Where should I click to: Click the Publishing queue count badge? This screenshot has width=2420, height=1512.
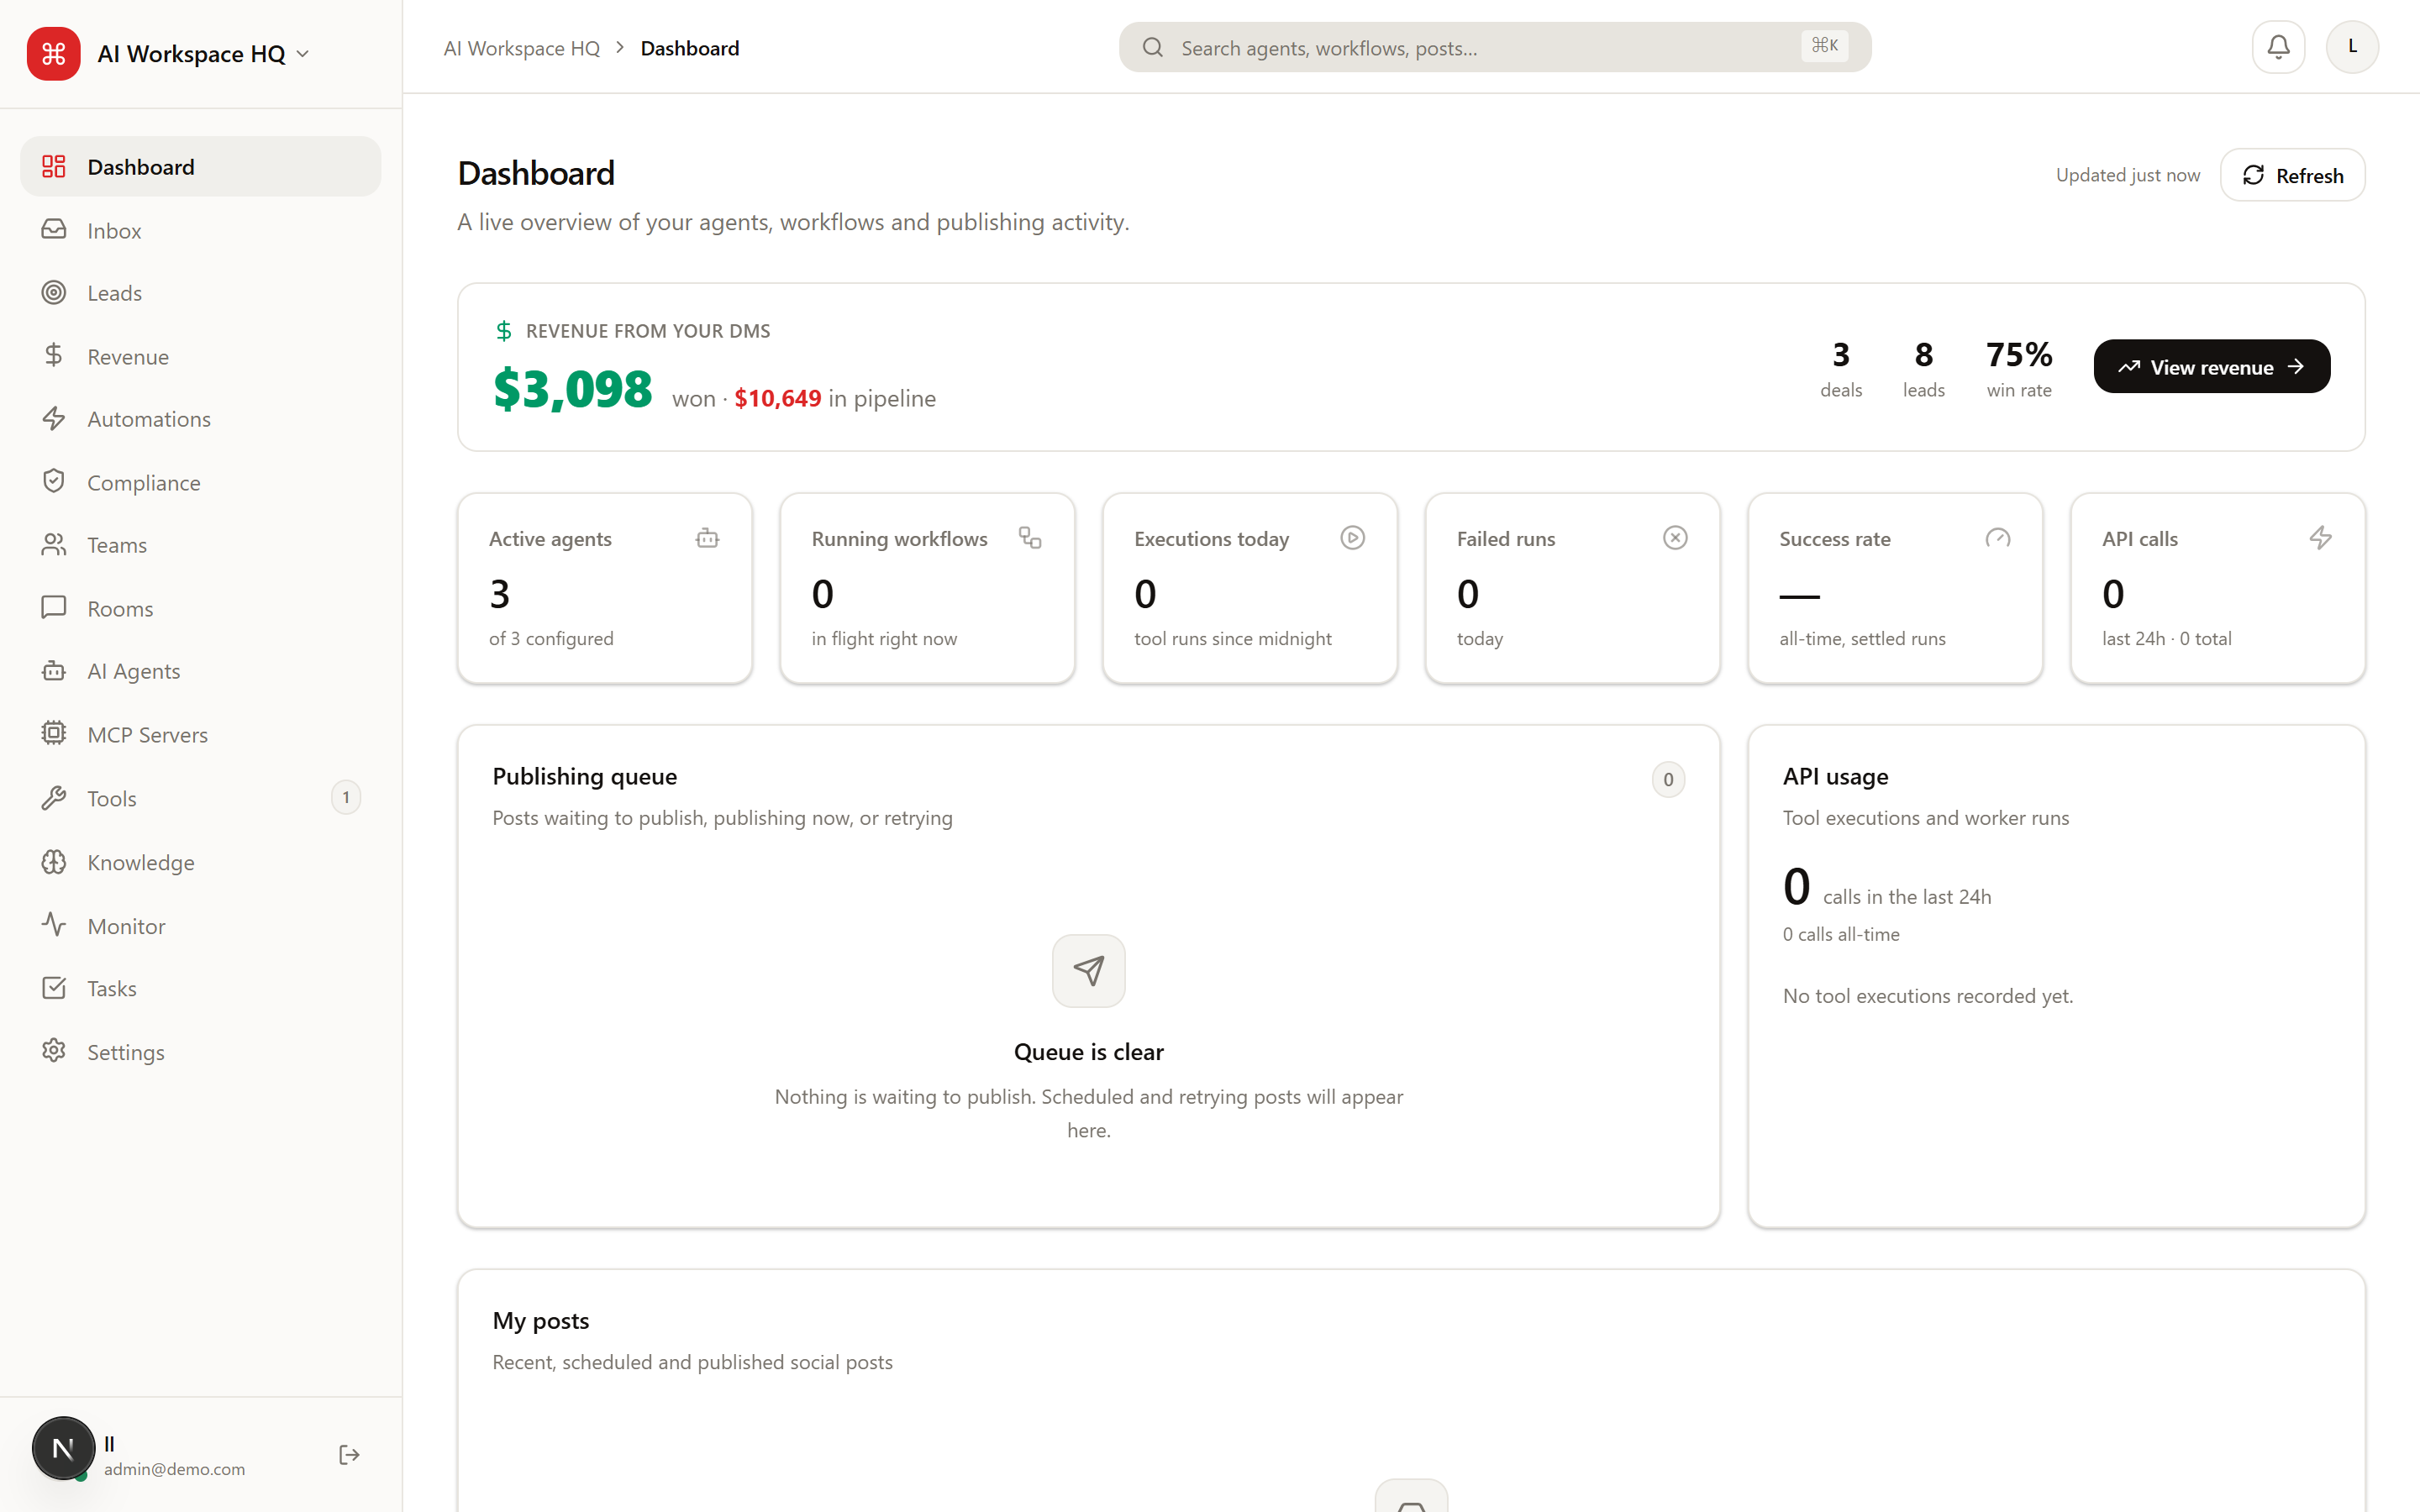[x=1668, y=780]
